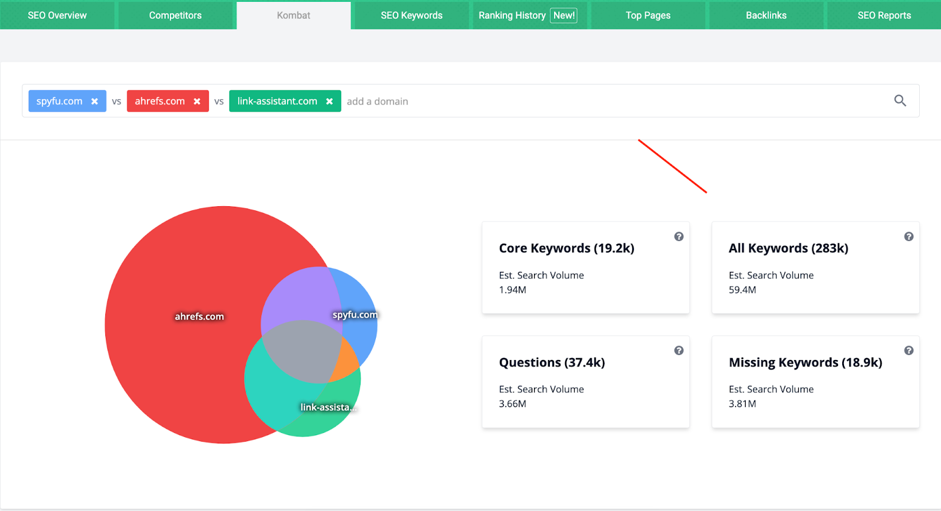
Task: Remove spyfu.com domain with its X icon
Action: tap(94, 101)
